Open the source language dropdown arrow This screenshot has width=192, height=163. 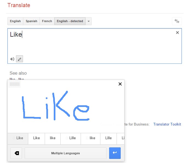[x=88, y=21]
